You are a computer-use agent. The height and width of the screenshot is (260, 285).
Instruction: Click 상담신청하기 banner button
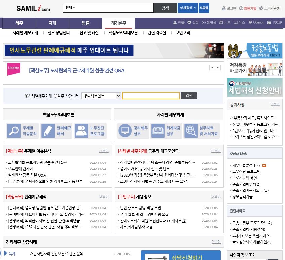click(181, 255)
